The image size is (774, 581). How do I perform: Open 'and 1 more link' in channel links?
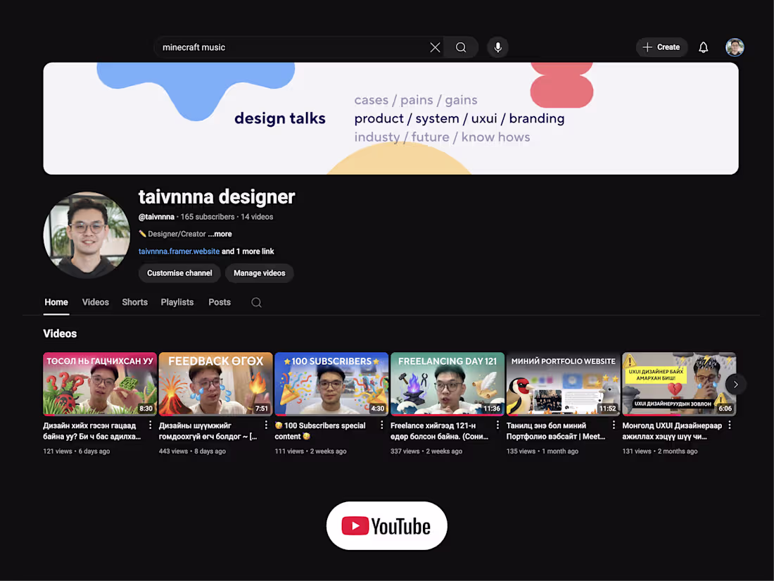(x=247, y=251)
